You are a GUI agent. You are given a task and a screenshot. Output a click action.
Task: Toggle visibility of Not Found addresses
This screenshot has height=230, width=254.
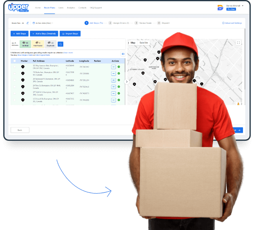pos(38,44)
